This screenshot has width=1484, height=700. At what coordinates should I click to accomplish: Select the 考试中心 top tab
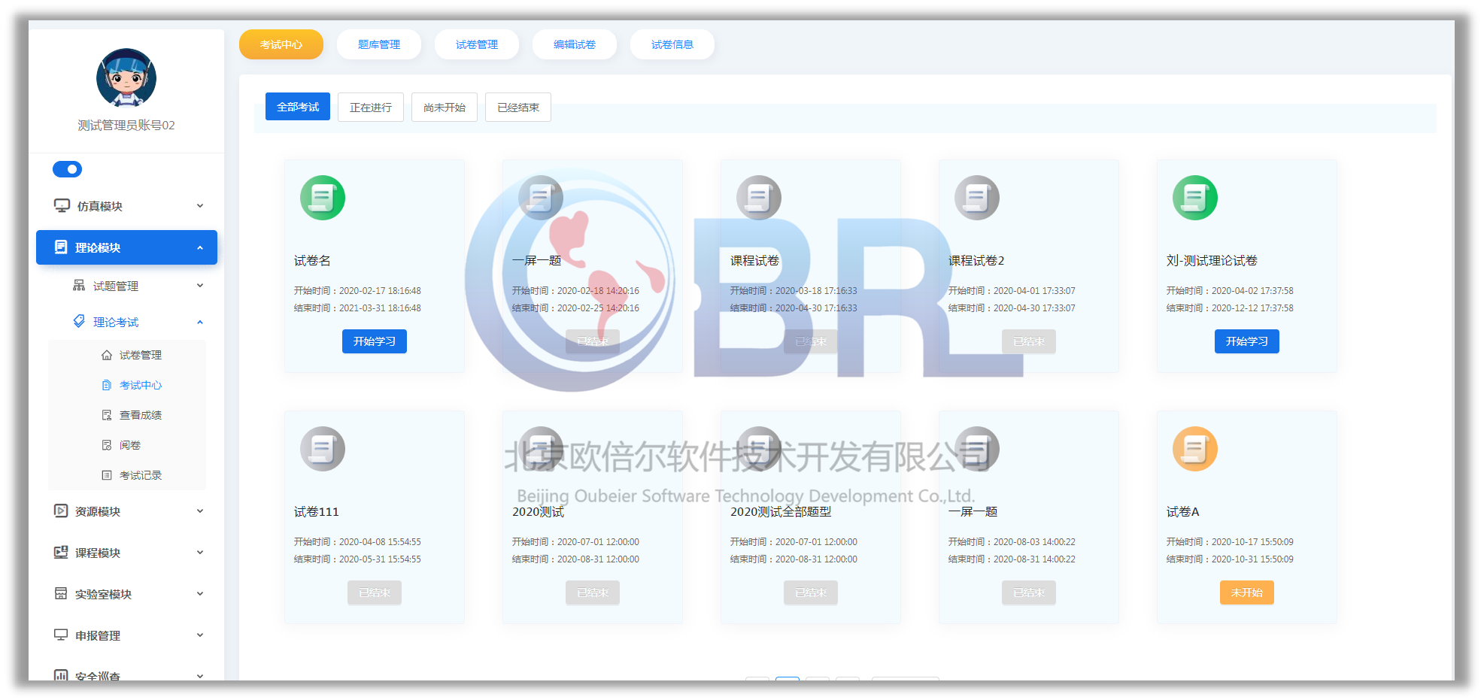[281, 44]
